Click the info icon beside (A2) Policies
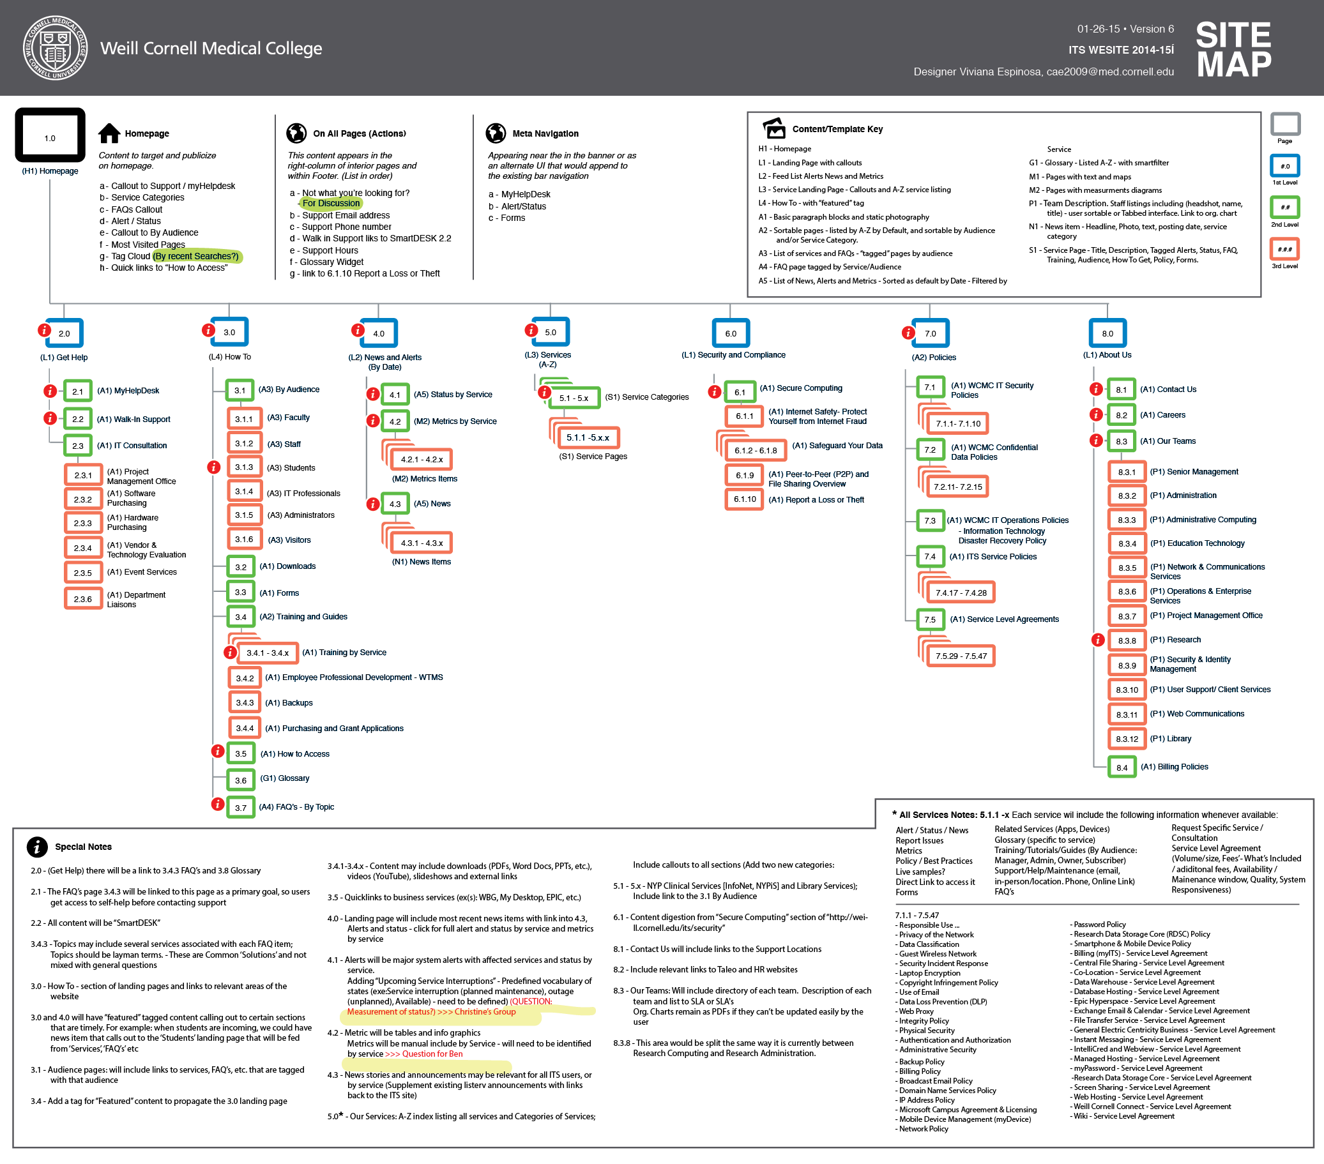The image size is (1324, 1164). click(x=908, y=332)
